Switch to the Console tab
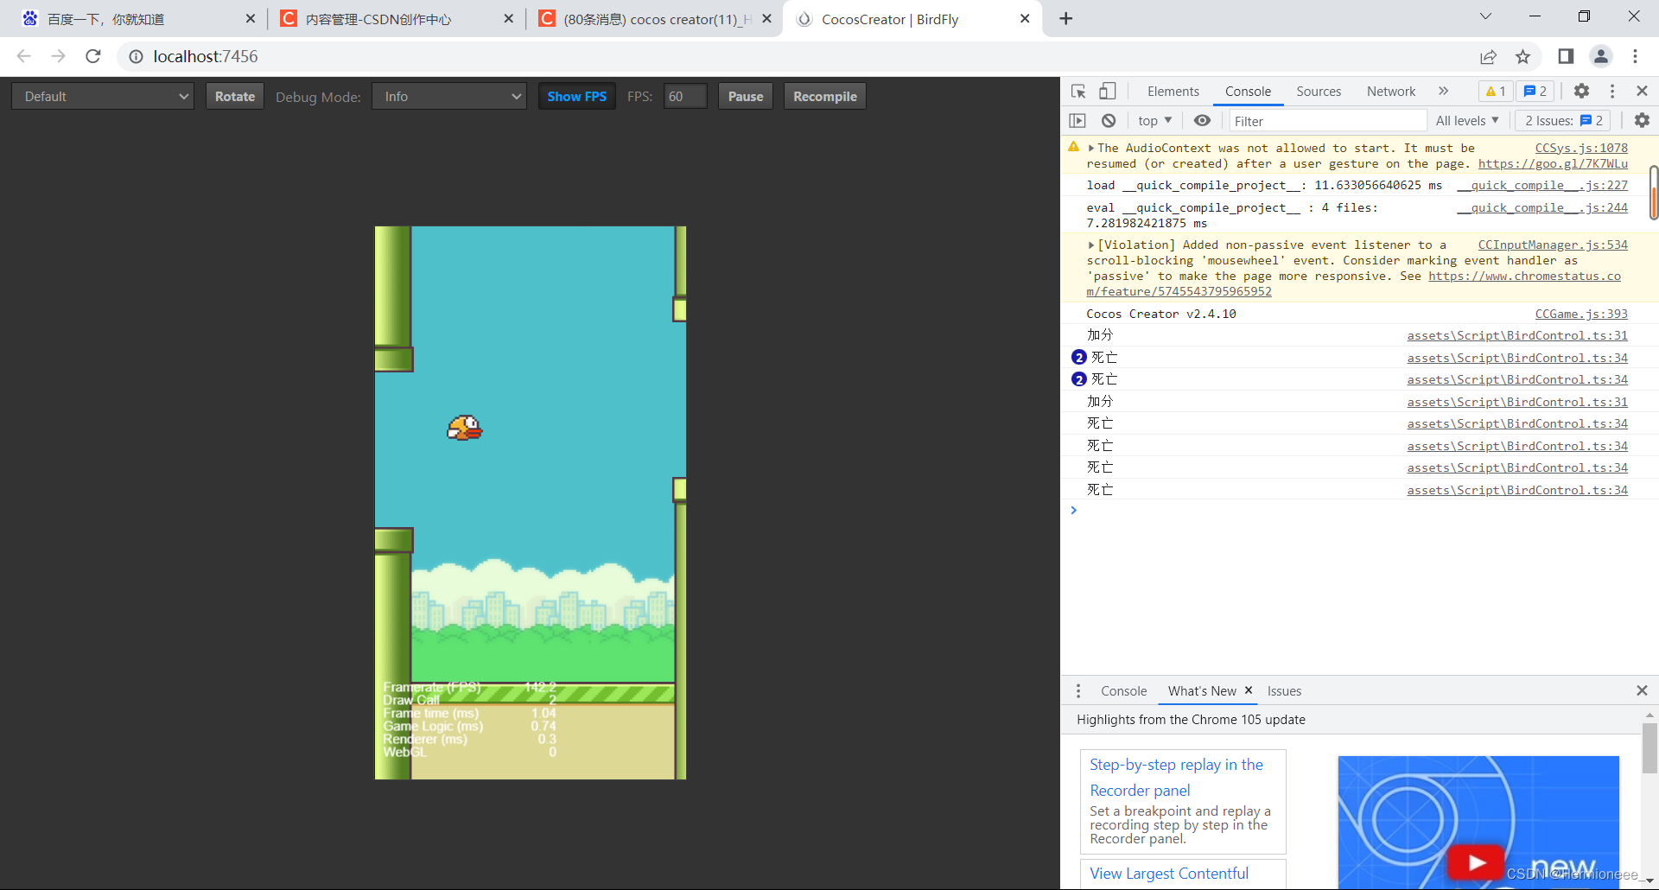Viewport: 1659px width, 890px height. (x=1248, y=91)
